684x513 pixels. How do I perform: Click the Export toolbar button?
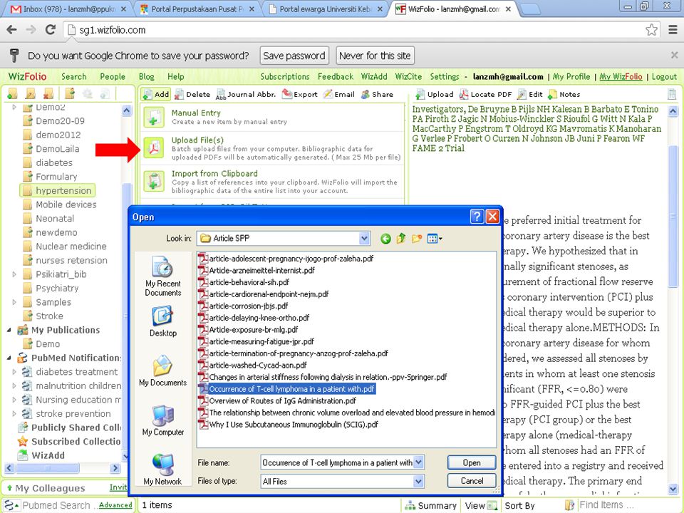click(300, 94)
